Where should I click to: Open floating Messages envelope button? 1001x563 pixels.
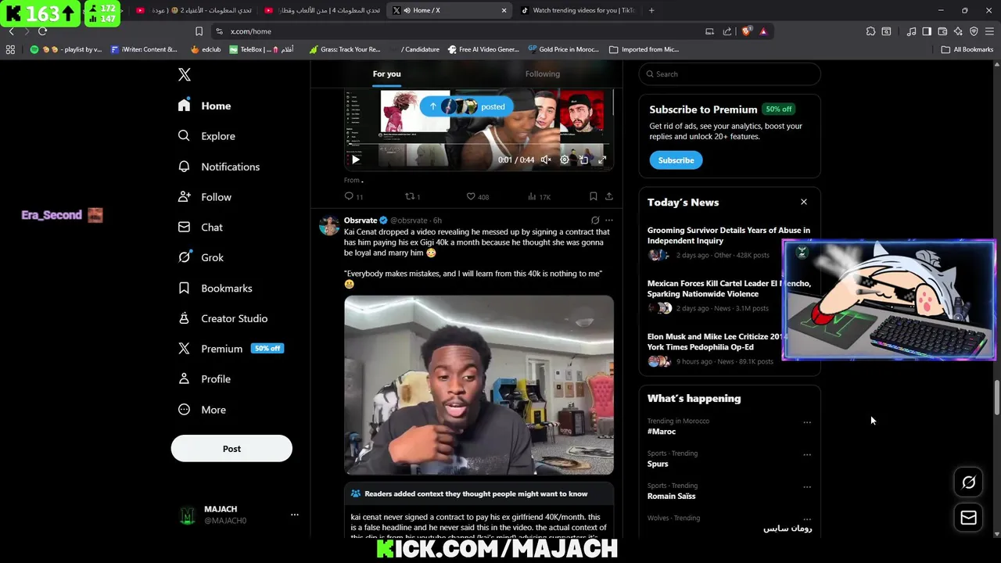click(968, 518)
